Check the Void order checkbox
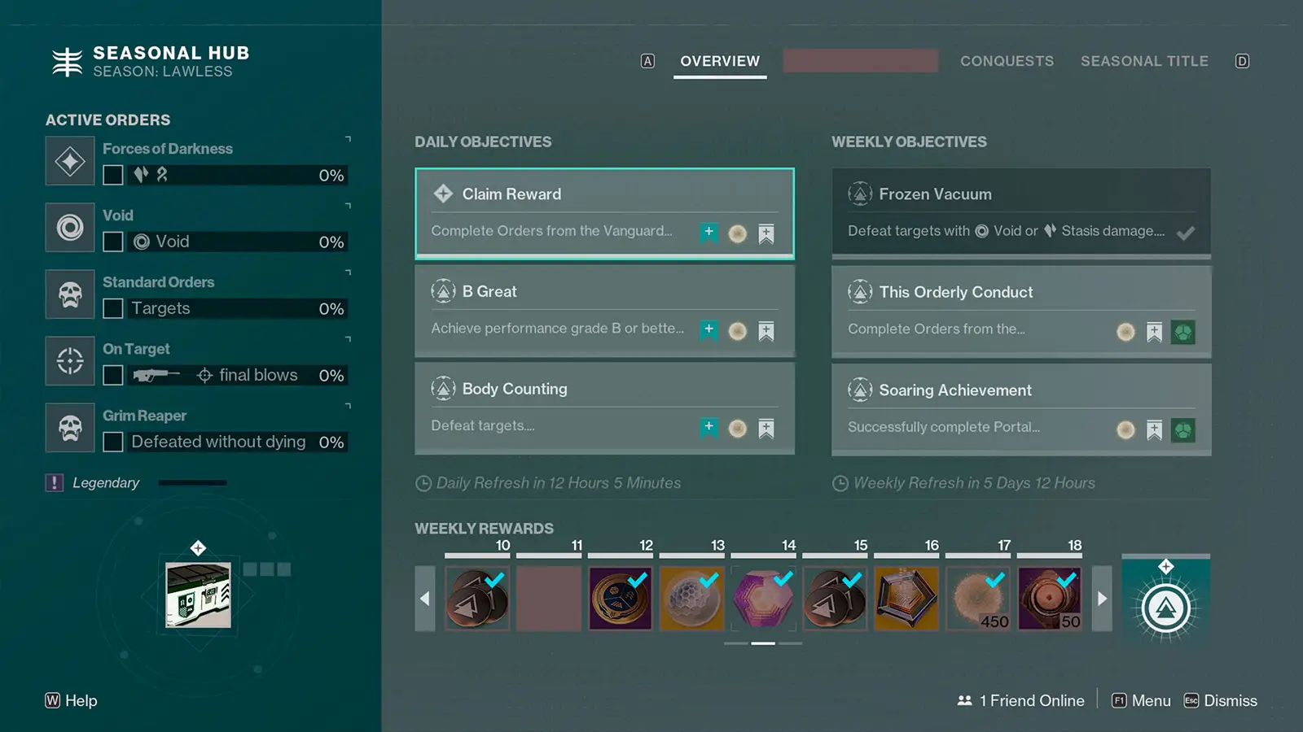This screenshot has width=1303, height=732. 113,242
